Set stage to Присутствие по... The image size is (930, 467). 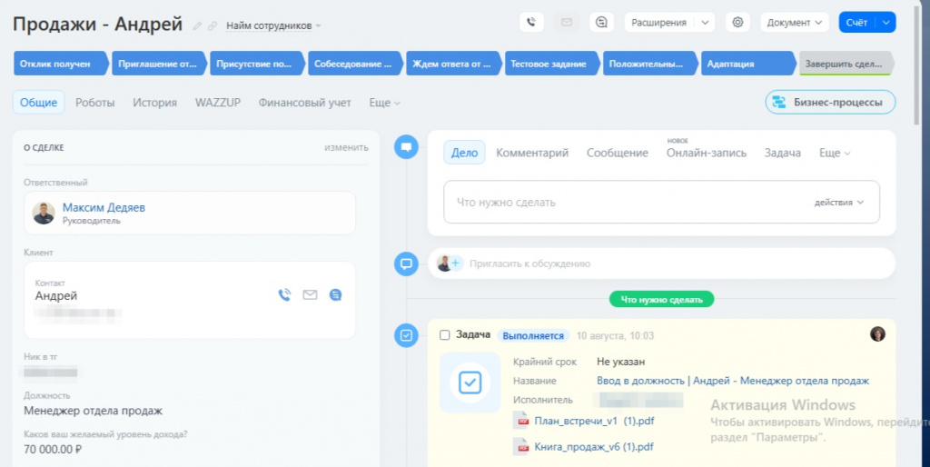pyautogui.click(x=256, y=64)
